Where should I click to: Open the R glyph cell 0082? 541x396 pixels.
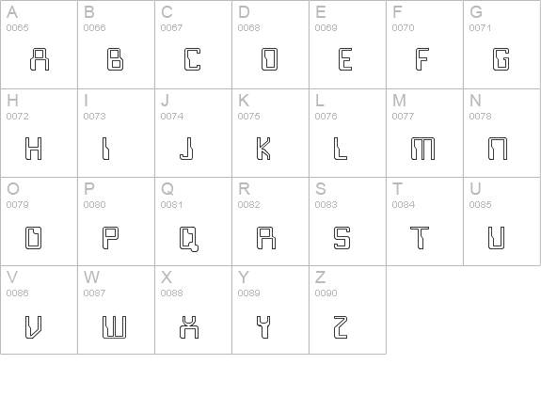[266, 238]
